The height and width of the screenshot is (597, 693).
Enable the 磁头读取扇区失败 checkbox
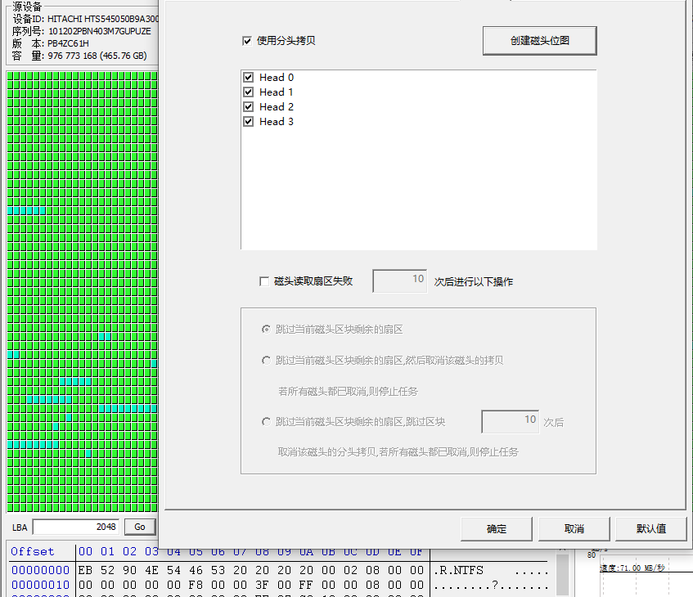point(264,281)
